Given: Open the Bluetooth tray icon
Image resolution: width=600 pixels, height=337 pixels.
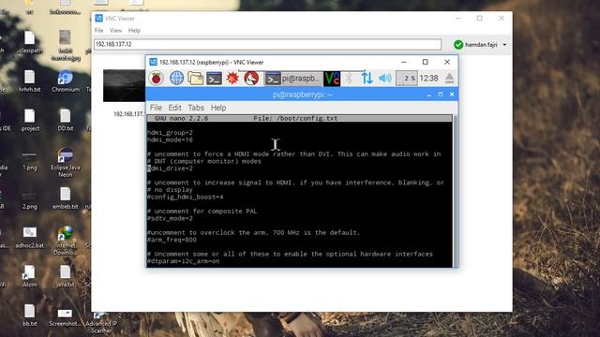Looking at the screenshot, I should tap(349, 79).
